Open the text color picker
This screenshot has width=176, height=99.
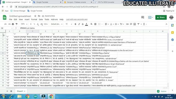click(86, 24)
